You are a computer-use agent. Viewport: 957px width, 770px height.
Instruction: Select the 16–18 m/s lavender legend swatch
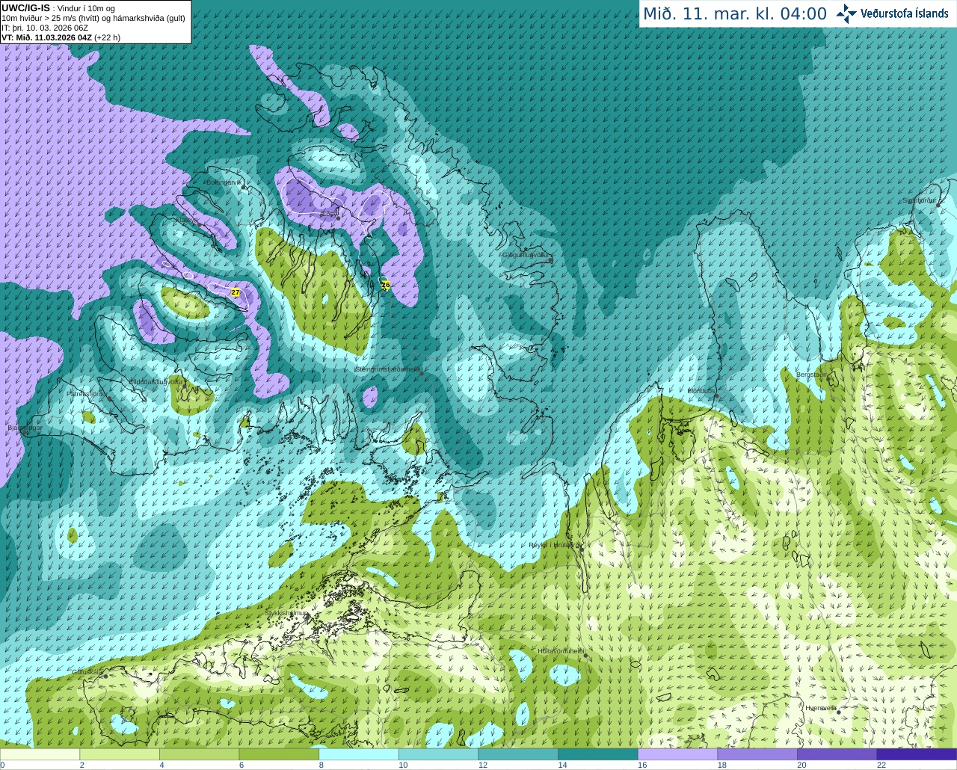pos(677,754)
